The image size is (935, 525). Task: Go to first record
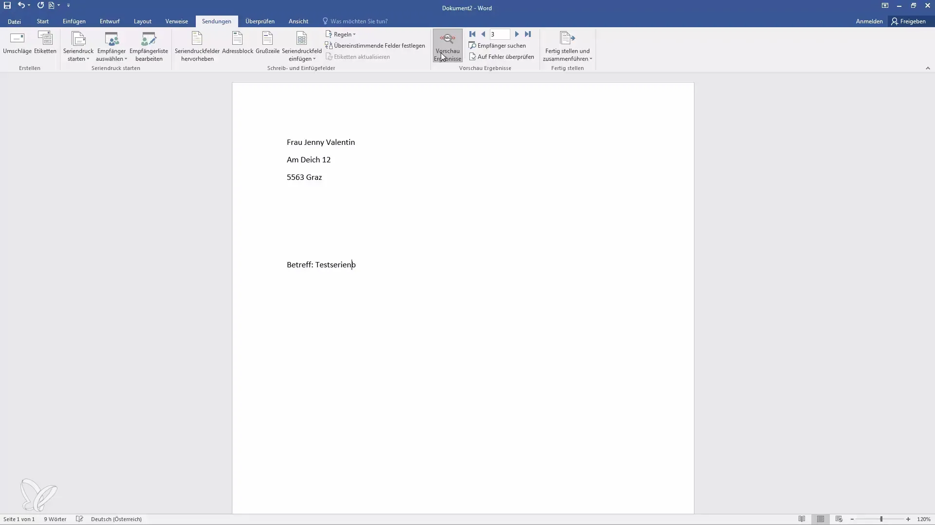[472, 34]
